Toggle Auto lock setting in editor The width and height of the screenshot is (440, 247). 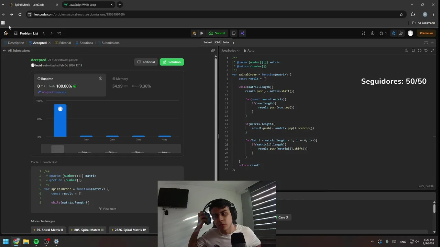[249, 50]
